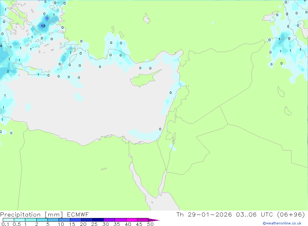This screenshot has height=226, width=308.
Task: Click the 20–25 mm legend color segment
Action: (x=87, y=220)
